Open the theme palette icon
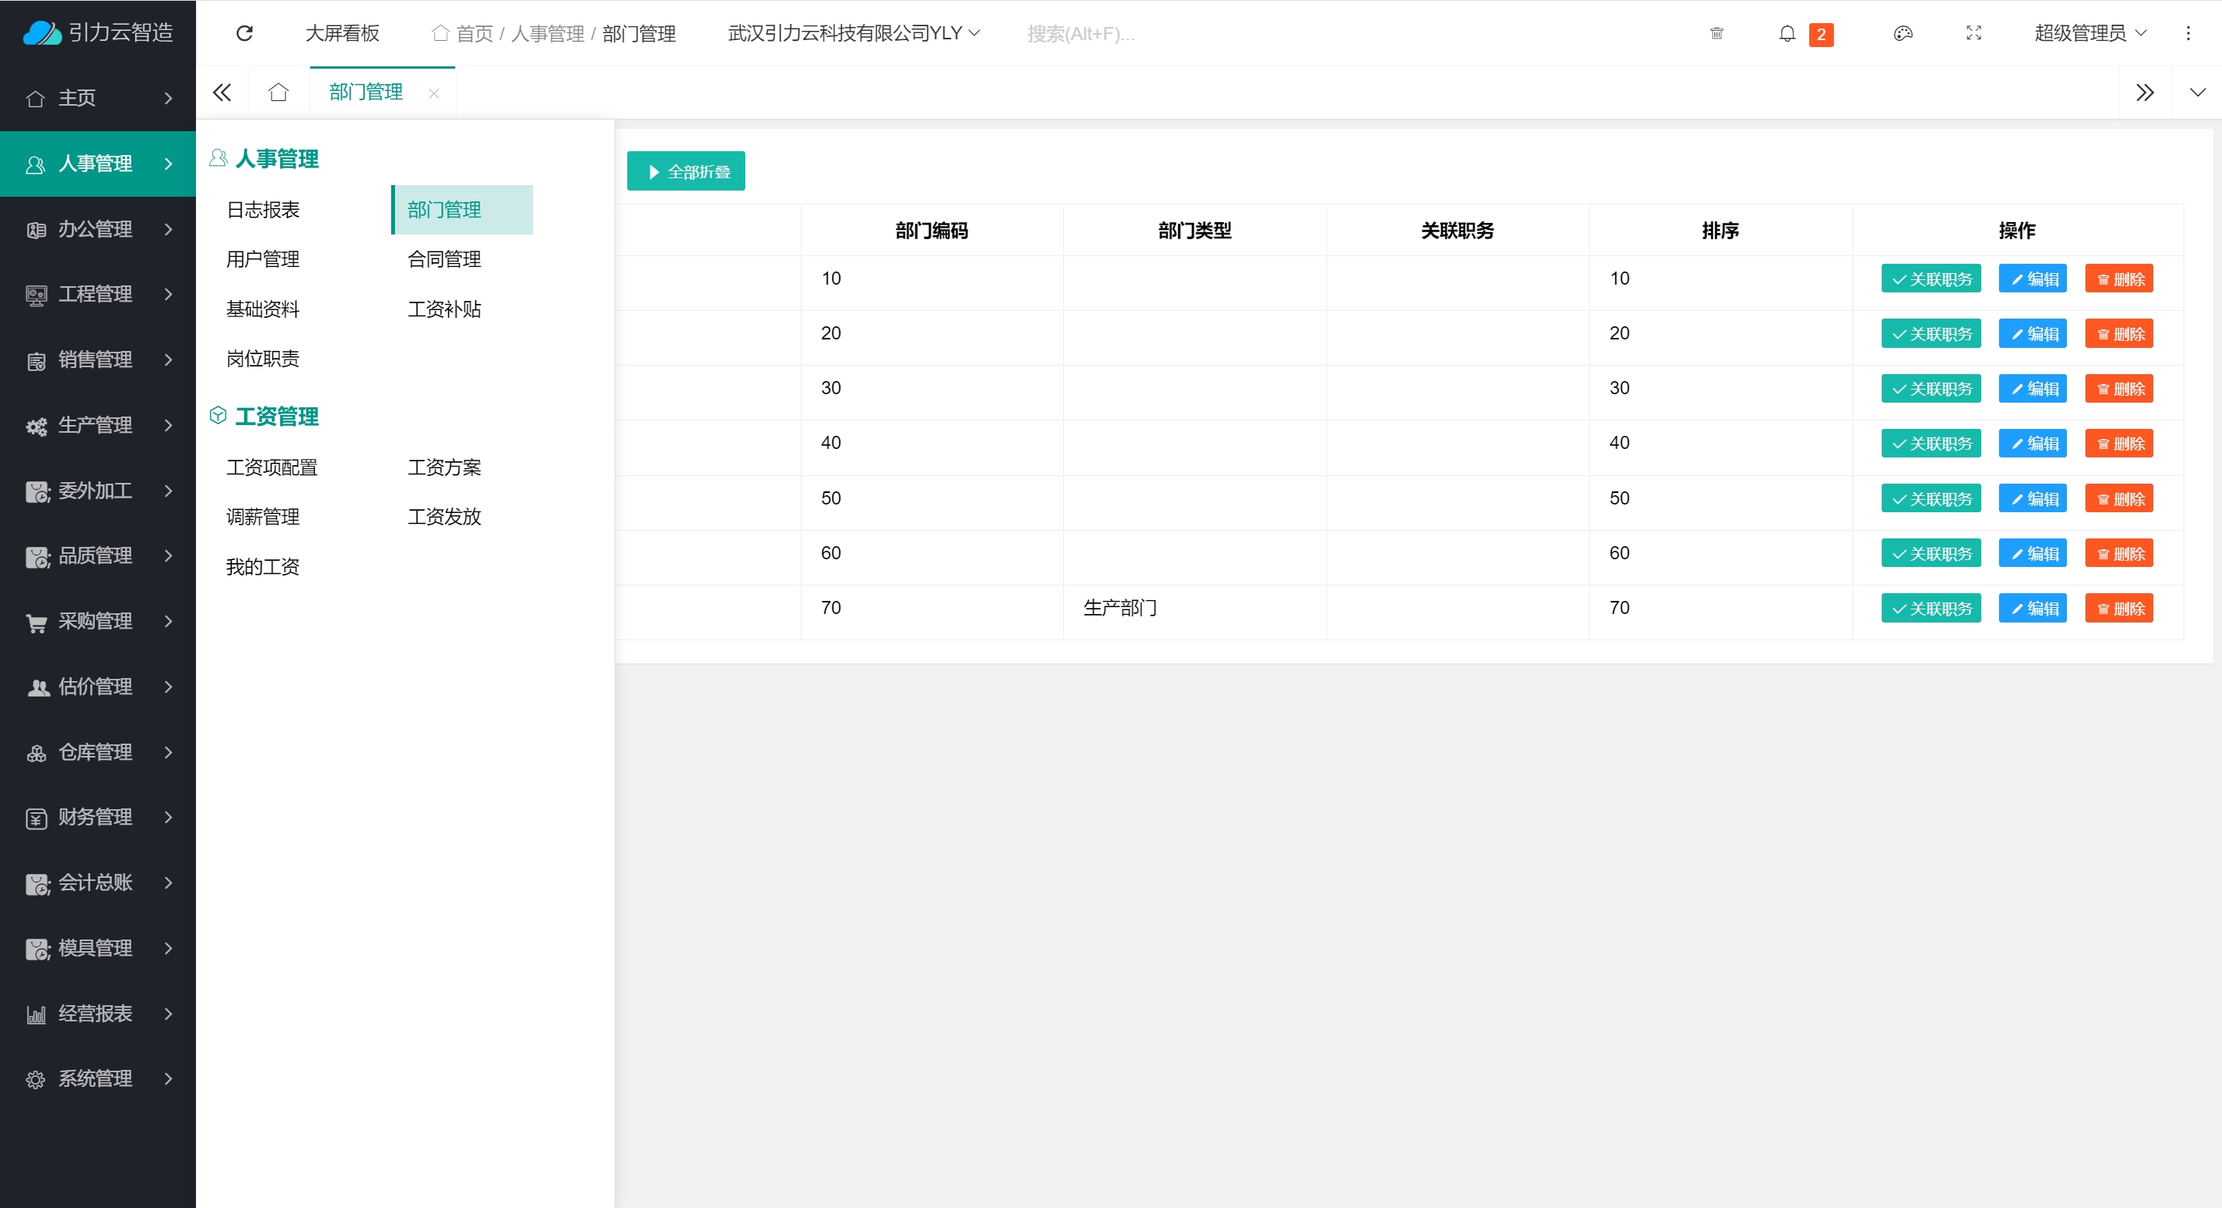The width and height of the screenshot is (2222, 1208). click(1902, 34)
